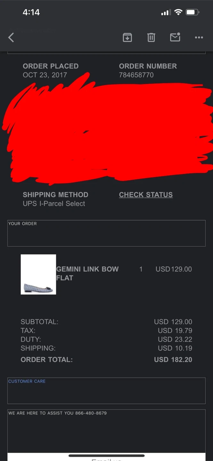Tap the Wi-Fi status icon
Viewport: 213px width, 461px height.
click(x=178, y=12)
